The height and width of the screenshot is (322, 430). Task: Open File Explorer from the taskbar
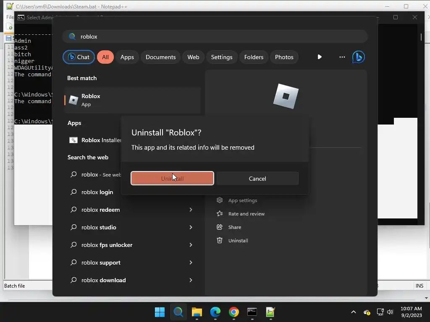(197, 312)
